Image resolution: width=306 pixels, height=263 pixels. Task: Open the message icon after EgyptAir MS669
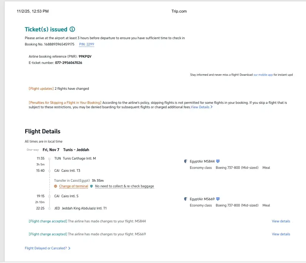coord(218,199)
